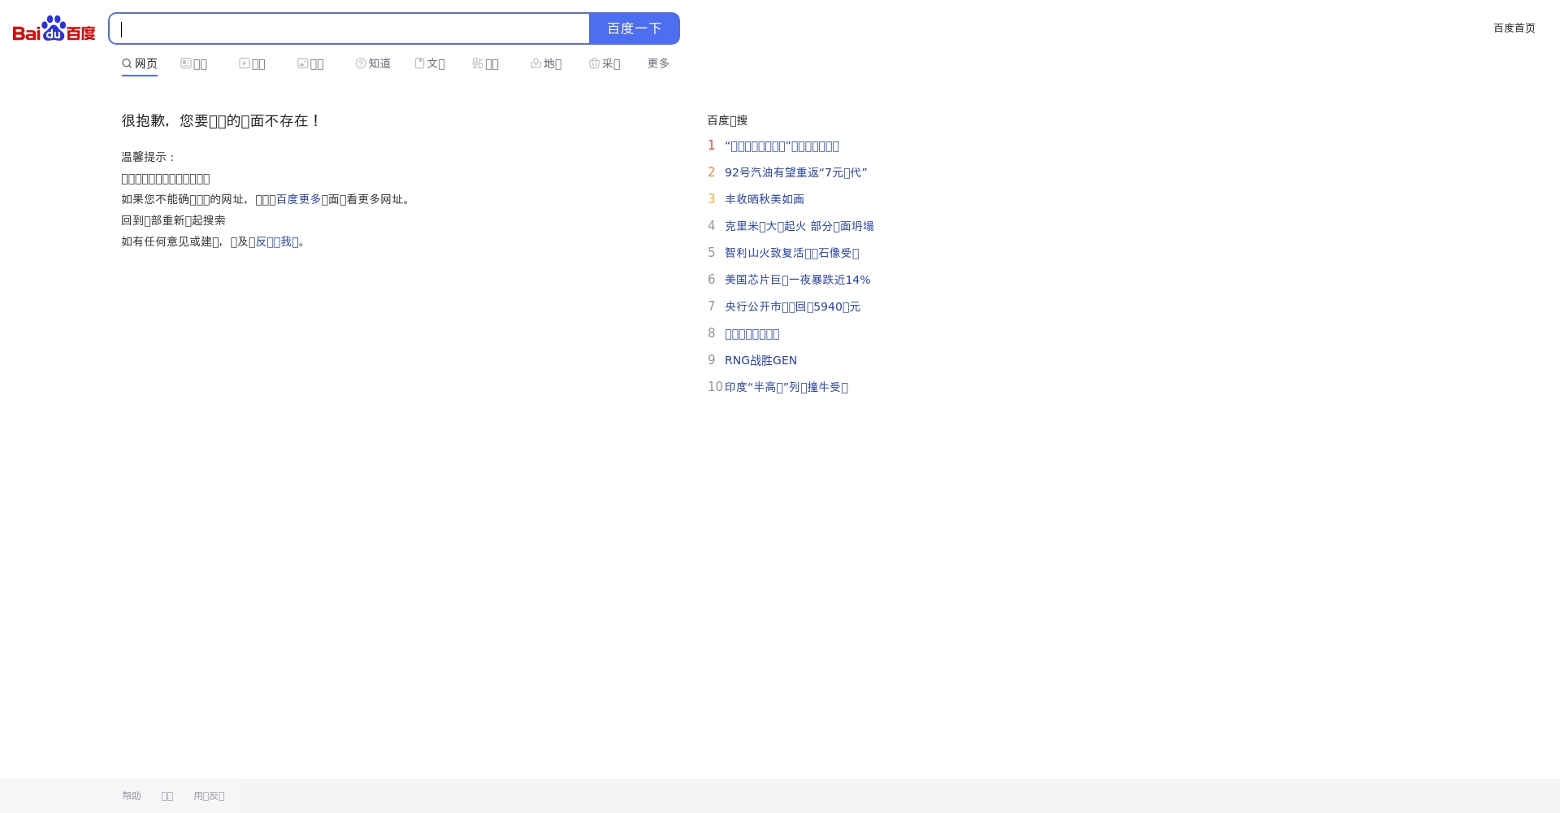Open hot search 丰收晒秋美如画
The width and height of the screenshot is (1560, 813).
[x=765, y=199]
